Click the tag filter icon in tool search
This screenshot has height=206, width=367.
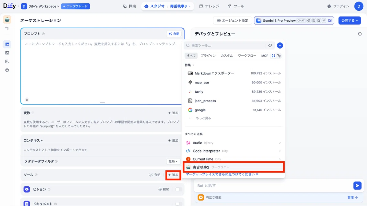pos(270,46)
